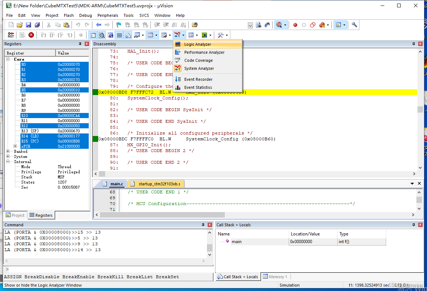The width and height of the screenshot is (427, 291).
Task: Click the Open file folder icon
Action: (20, 25)
